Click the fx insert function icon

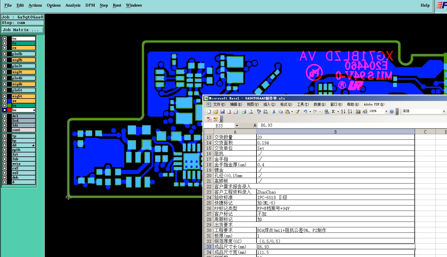255,125
